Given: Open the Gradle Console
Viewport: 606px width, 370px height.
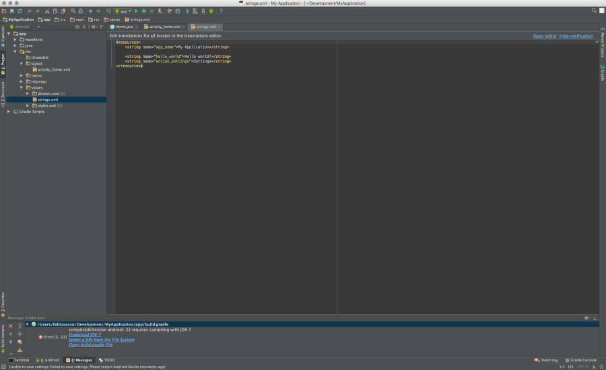Looking at the screenshot, I should [580, 360].
